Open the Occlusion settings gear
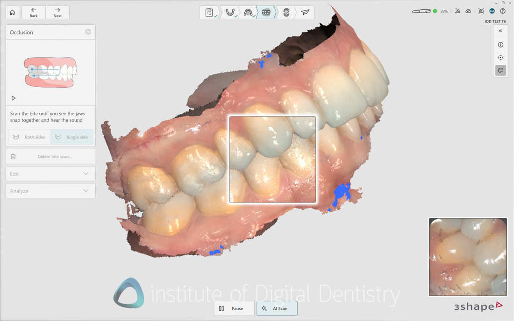 click(x=88, y=32)
